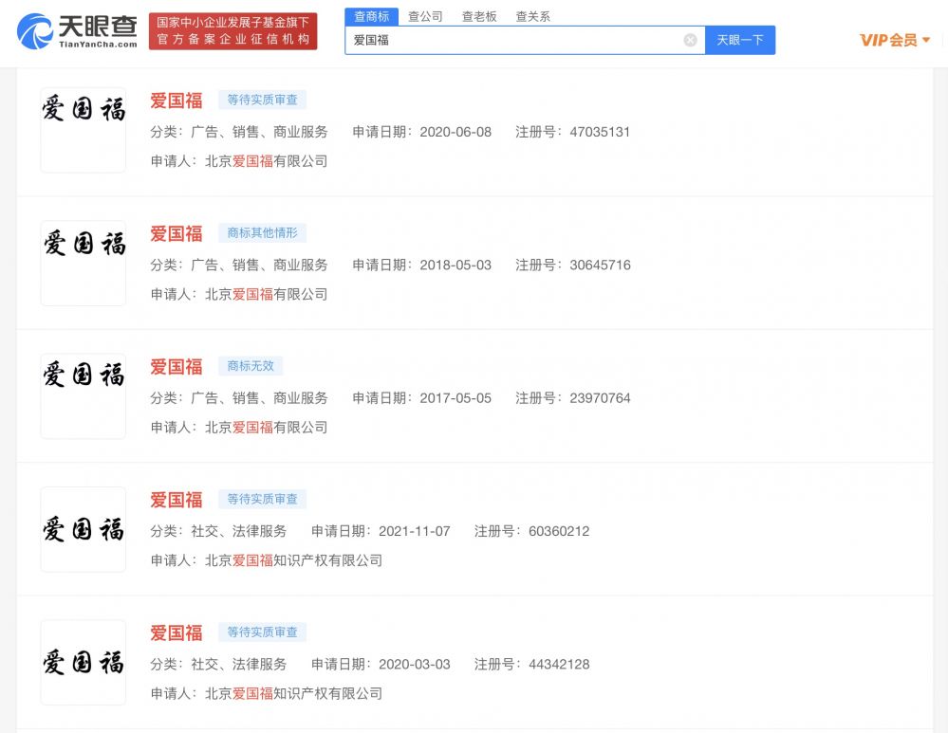Open 爱国福 title link dated 2018-05-03
Viewport: 948px width, 733px height.
[176, 233]
